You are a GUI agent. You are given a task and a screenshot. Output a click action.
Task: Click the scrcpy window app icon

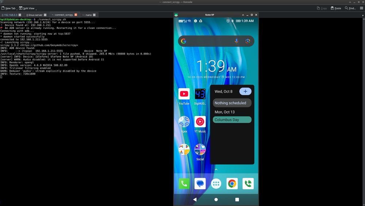click(176, 15)
